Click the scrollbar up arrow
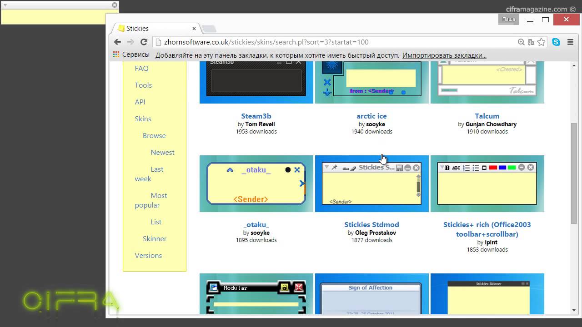The image size is (582, 327). pos(574,65)
